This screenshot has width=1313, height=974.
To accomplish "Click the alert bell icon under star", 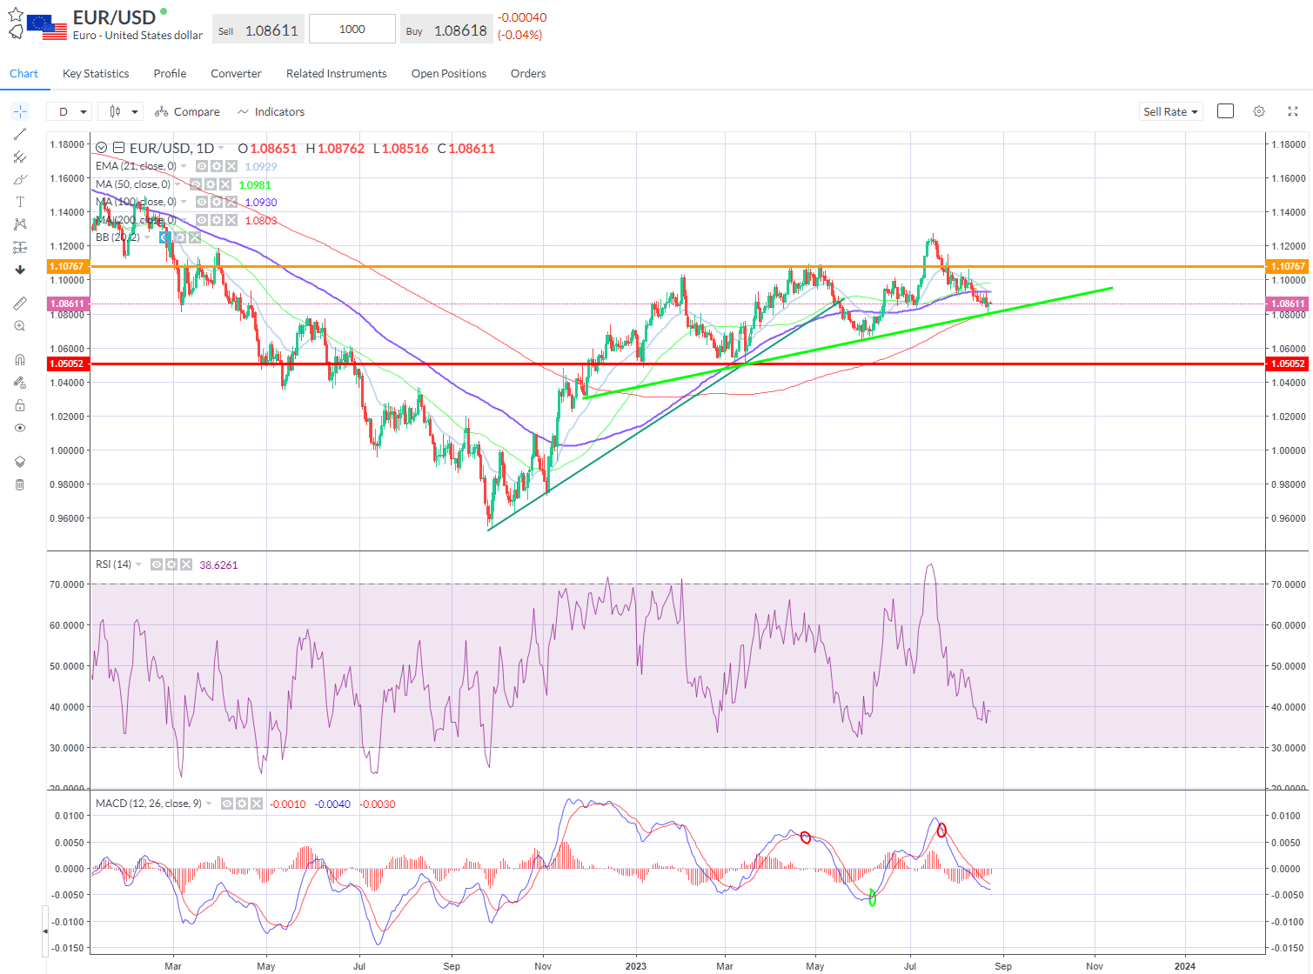I will point(16,32).
